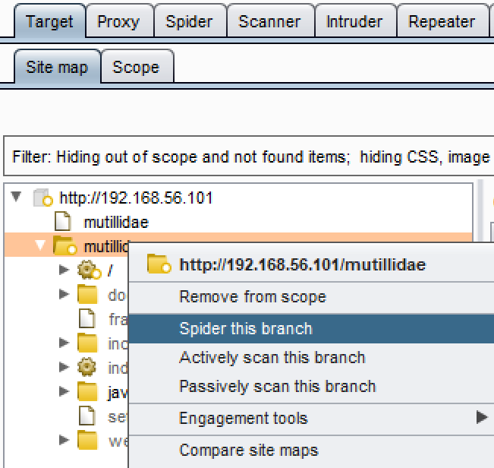Select the http://192.168.56.101 tree entry
Viewport: 494px width, 468px height.
pos(136,198)
